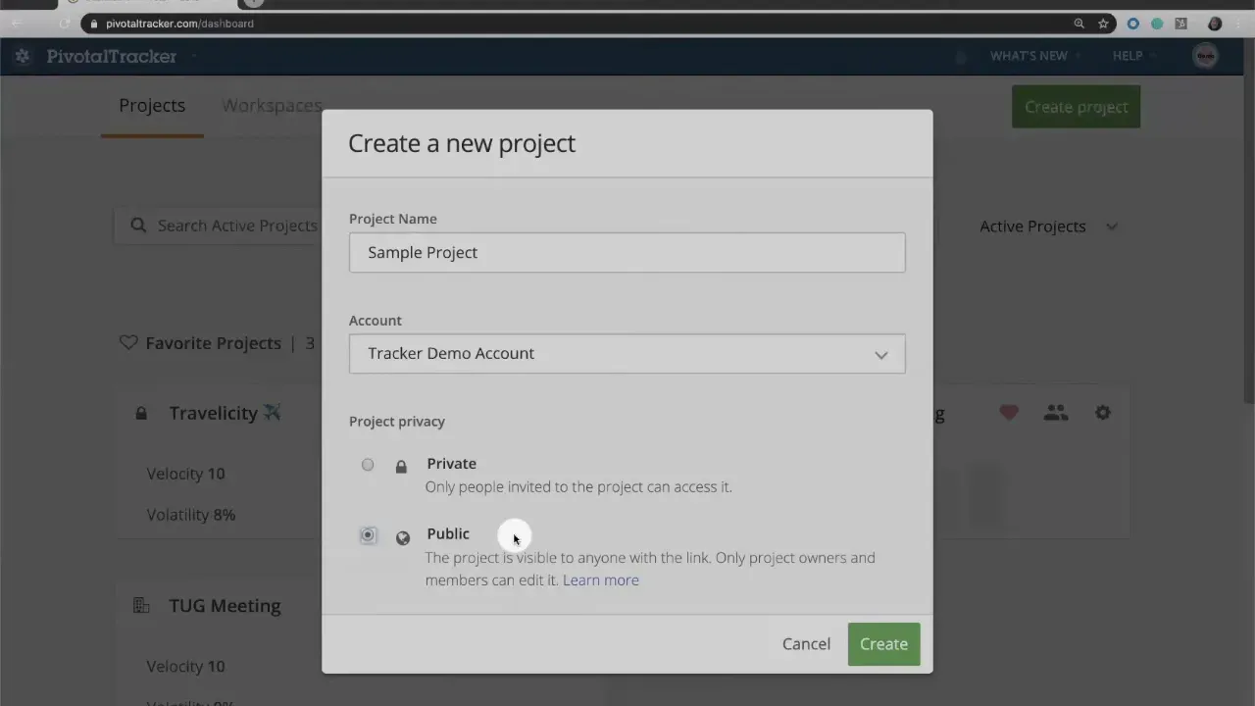Open the members icon on the Travelicity card

1055,413
